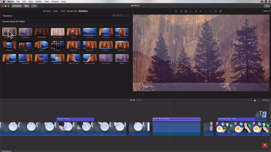
Task: Open the Stabilization camera tool
Action: pyautogui.click(x=196, y=11)
